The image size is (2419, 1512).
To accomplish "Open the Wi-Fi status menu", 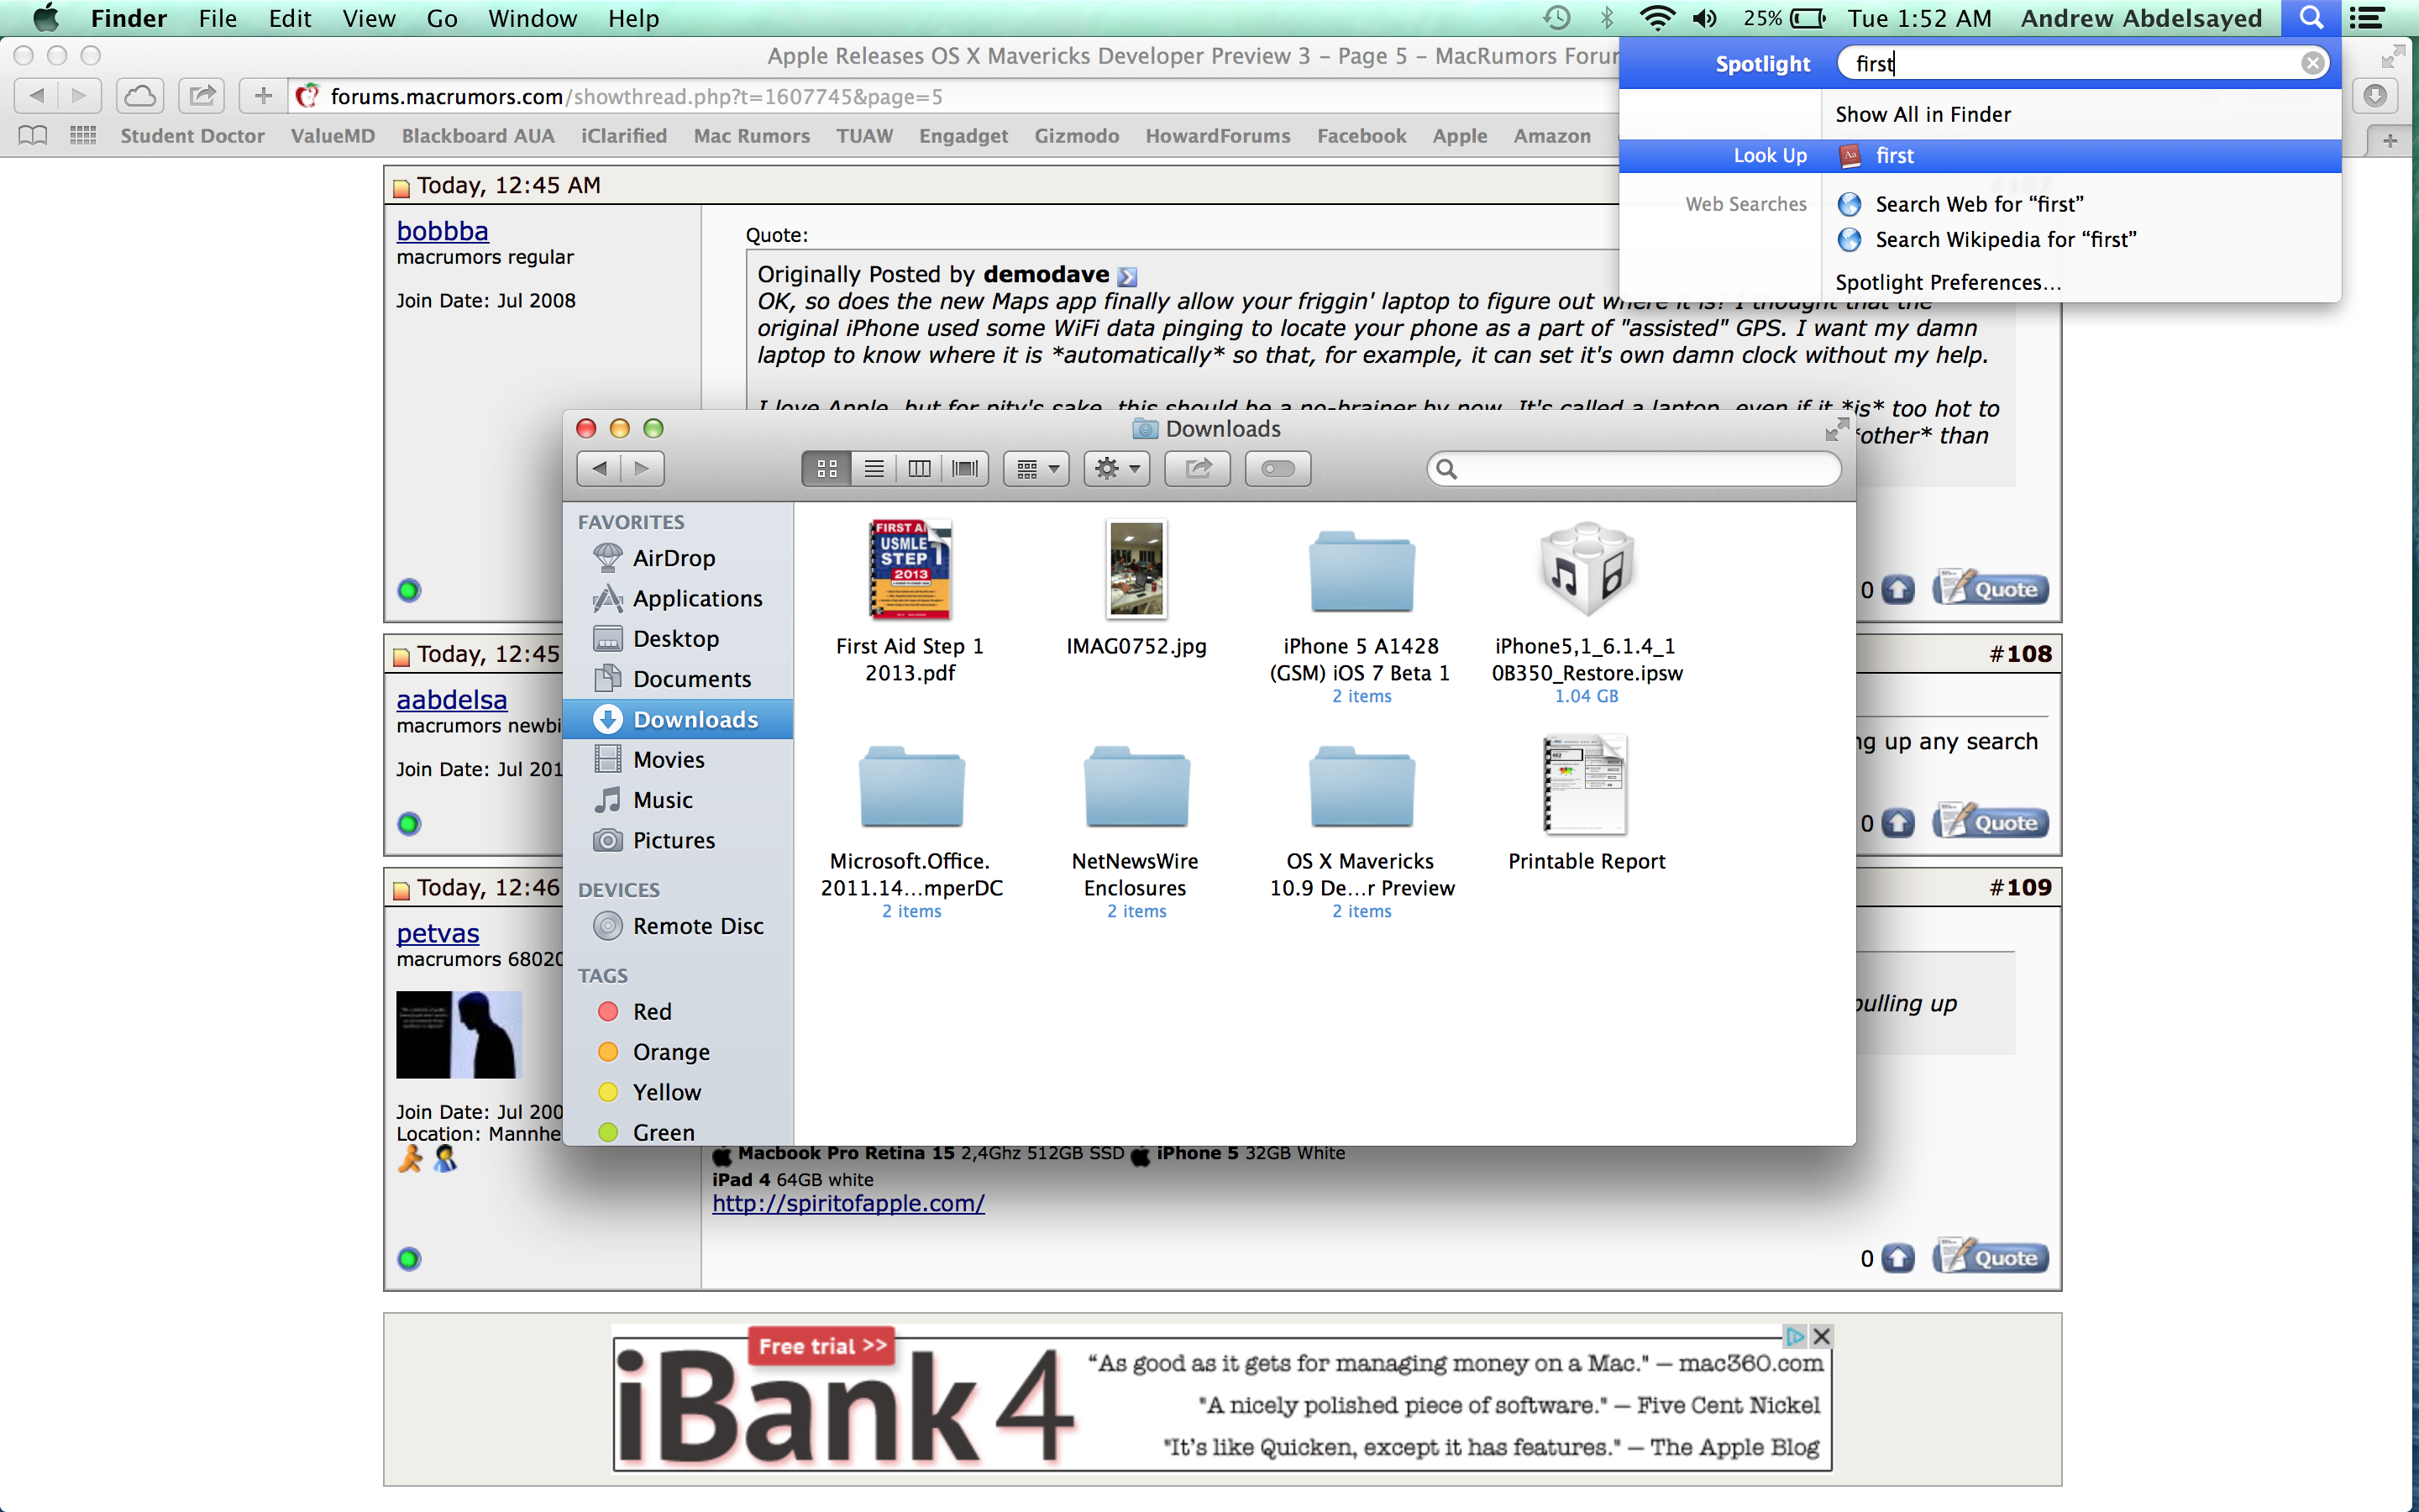I will [1656, 18].
